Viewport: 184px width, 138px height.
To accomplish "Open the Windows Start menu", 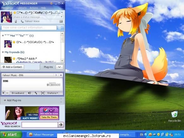I will [x=11, y=135].
